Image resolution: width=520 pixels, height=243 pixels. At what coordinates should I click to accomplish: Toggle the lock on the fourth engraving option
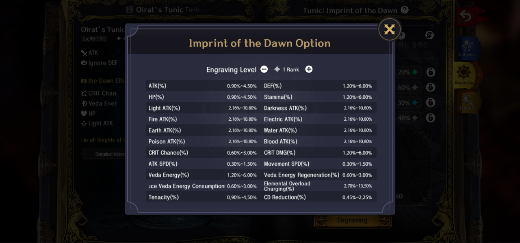431,118
